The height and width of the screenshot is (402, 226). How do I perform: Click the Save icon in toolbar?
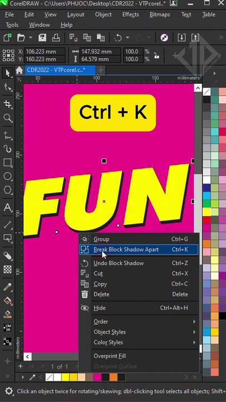point(42,38)
